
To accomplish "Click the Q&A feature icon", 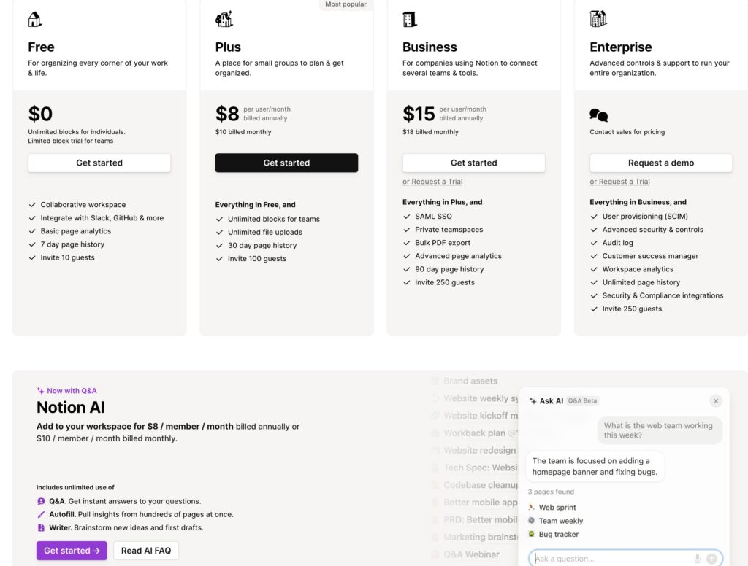I will (41, 501).
